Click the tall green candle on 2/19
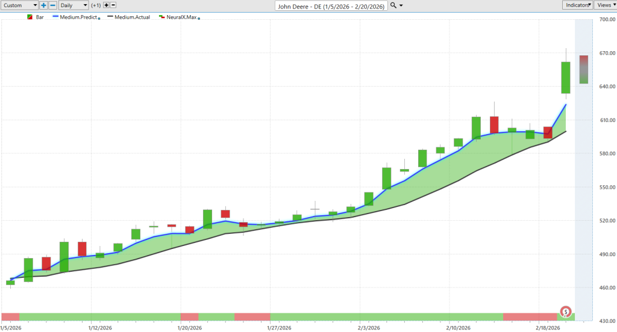 [565, 78]
